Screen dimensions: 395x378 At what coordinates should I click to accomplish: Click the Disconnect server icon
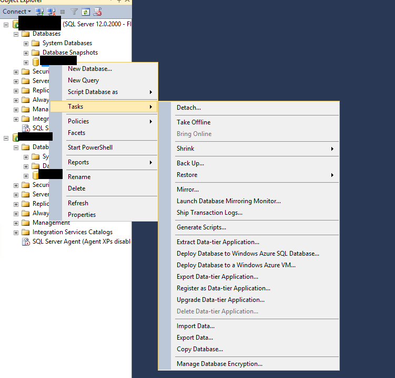52,12
